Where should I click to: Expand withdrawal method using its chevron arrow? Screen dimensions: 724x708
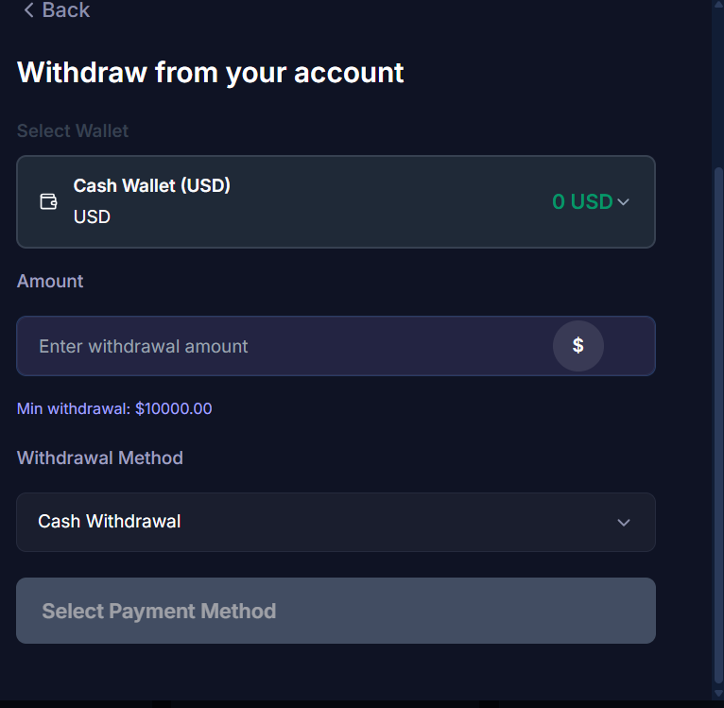point(623,522)
